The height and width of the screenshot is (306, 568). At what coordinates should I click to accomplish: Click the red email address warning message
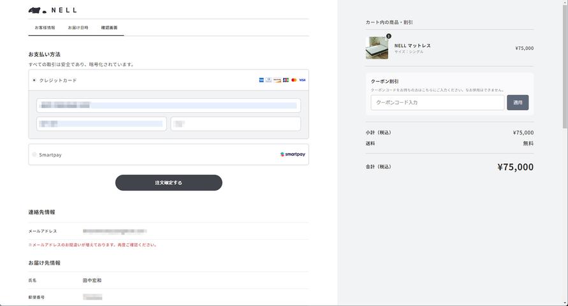[x=92, y=245]
